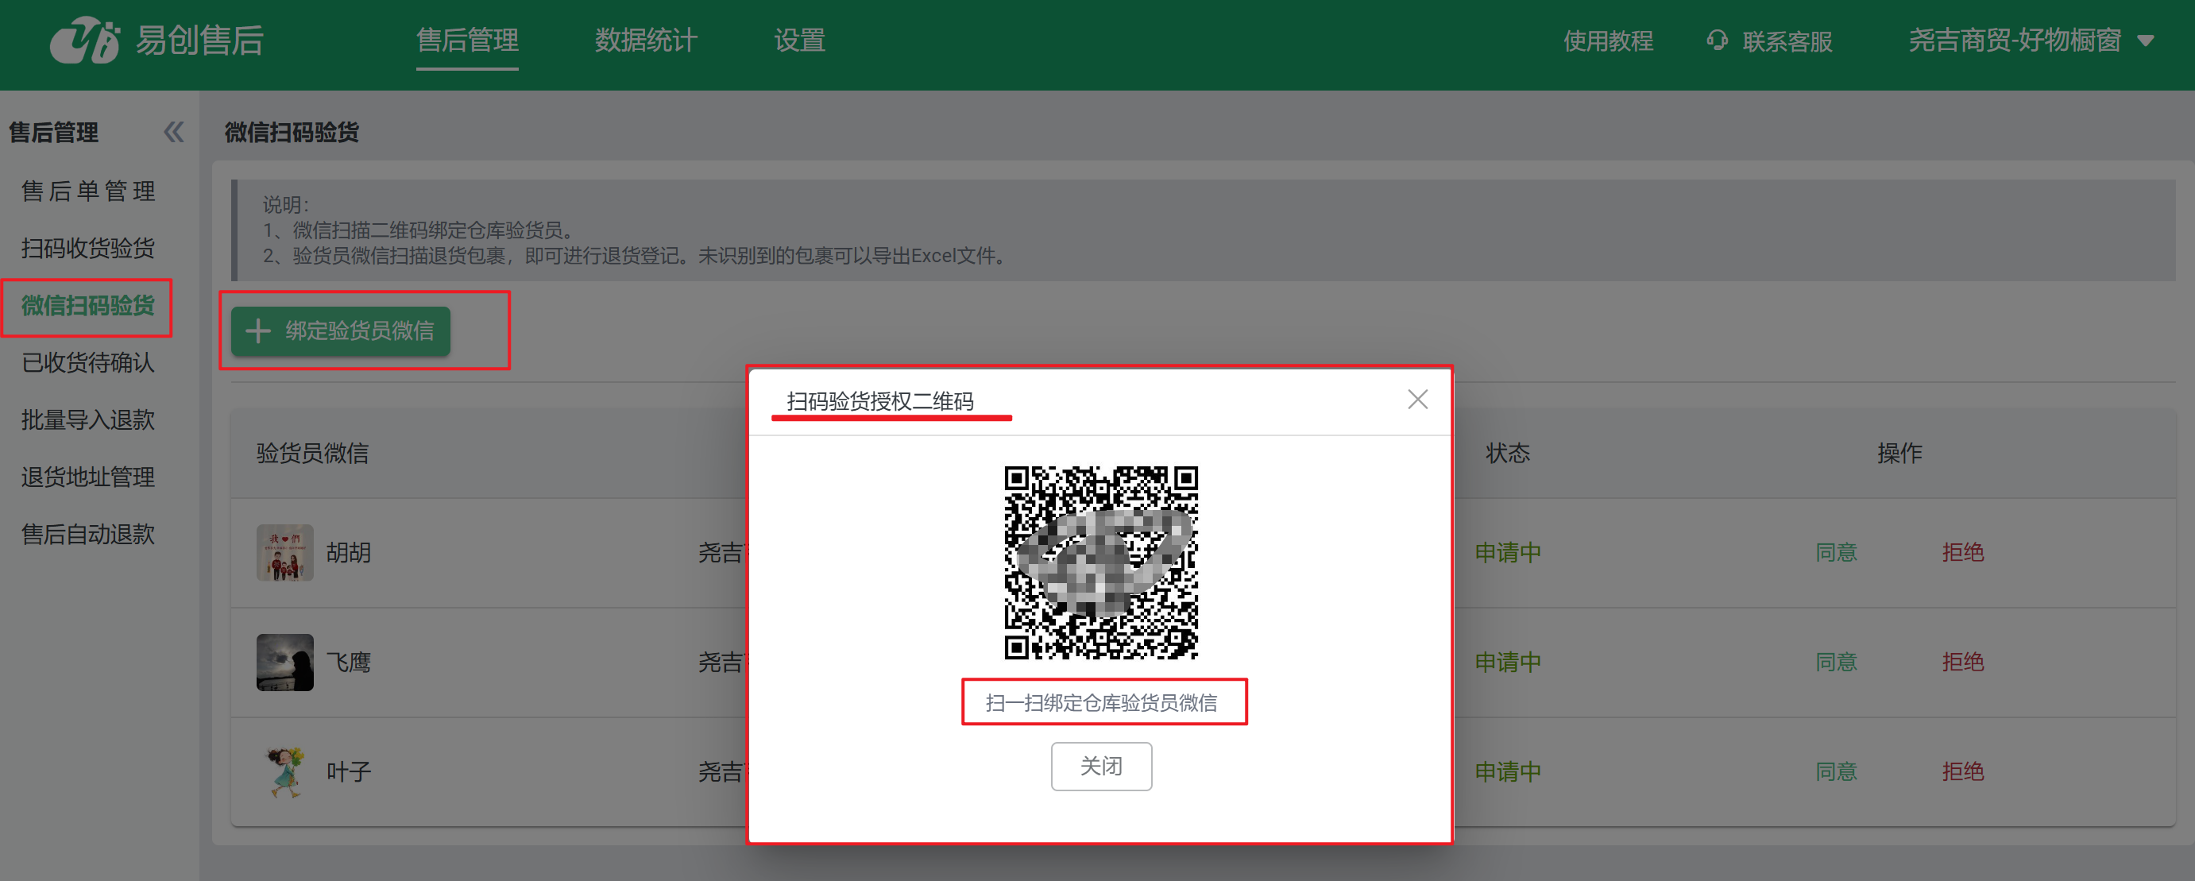2195x881 pixels.
Task: Click the 扫码验货授权 QR code image
Action: (x=1100, y=562)
